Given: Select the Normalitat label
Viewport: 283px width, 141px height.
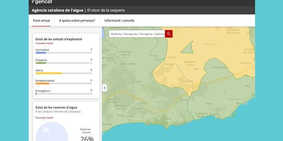Looking at the screenshot, I should pos(42,50).
